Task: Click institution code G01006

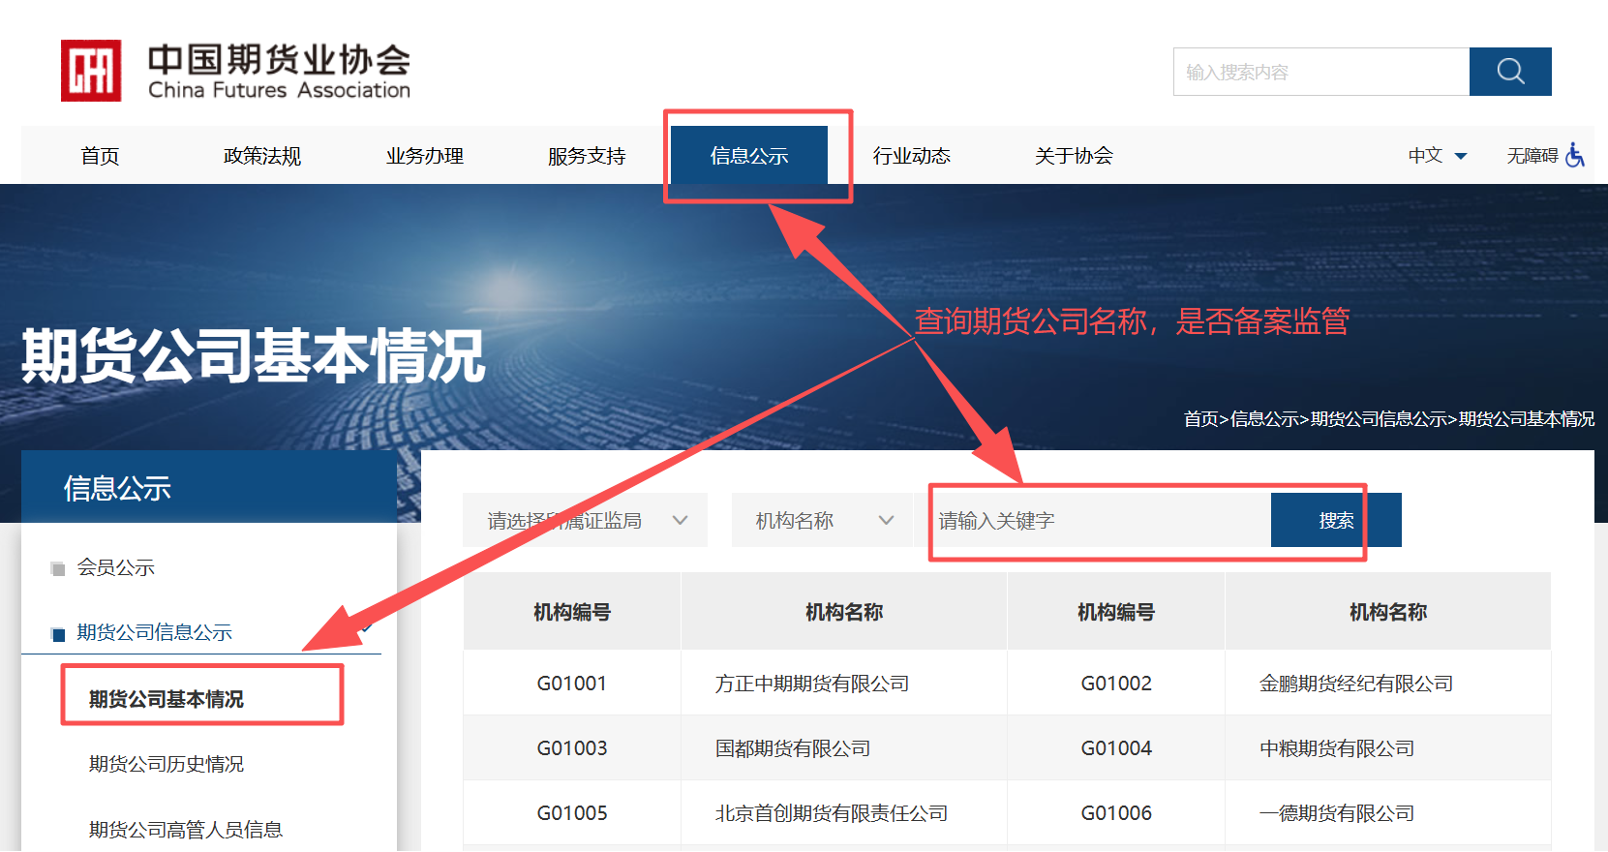Action: (x=1116, y=813)
